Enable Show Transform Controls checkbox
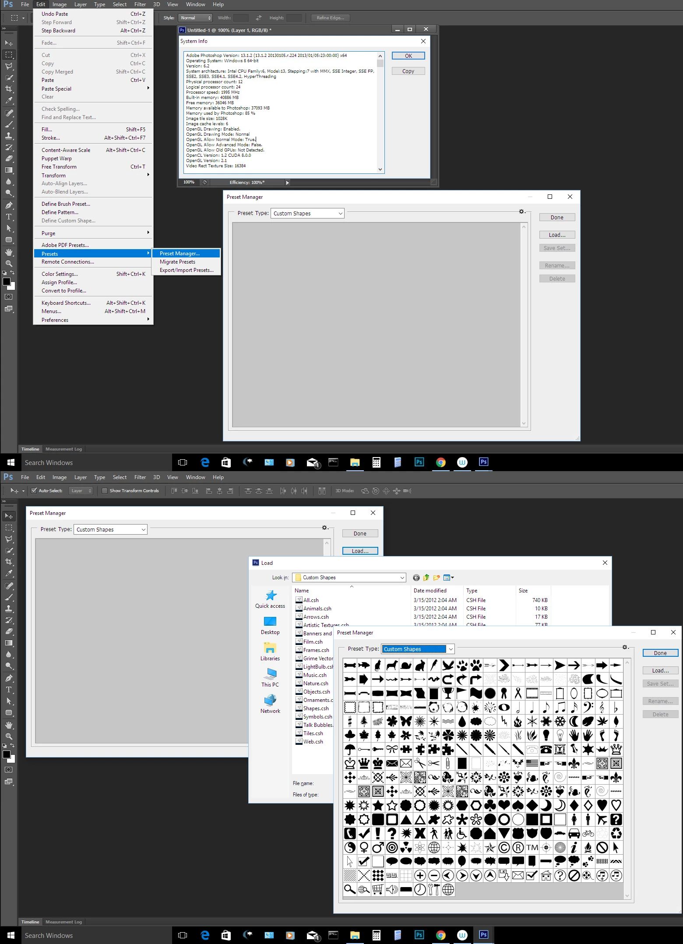Screen dimensions: 683x944 click(105, 491)
